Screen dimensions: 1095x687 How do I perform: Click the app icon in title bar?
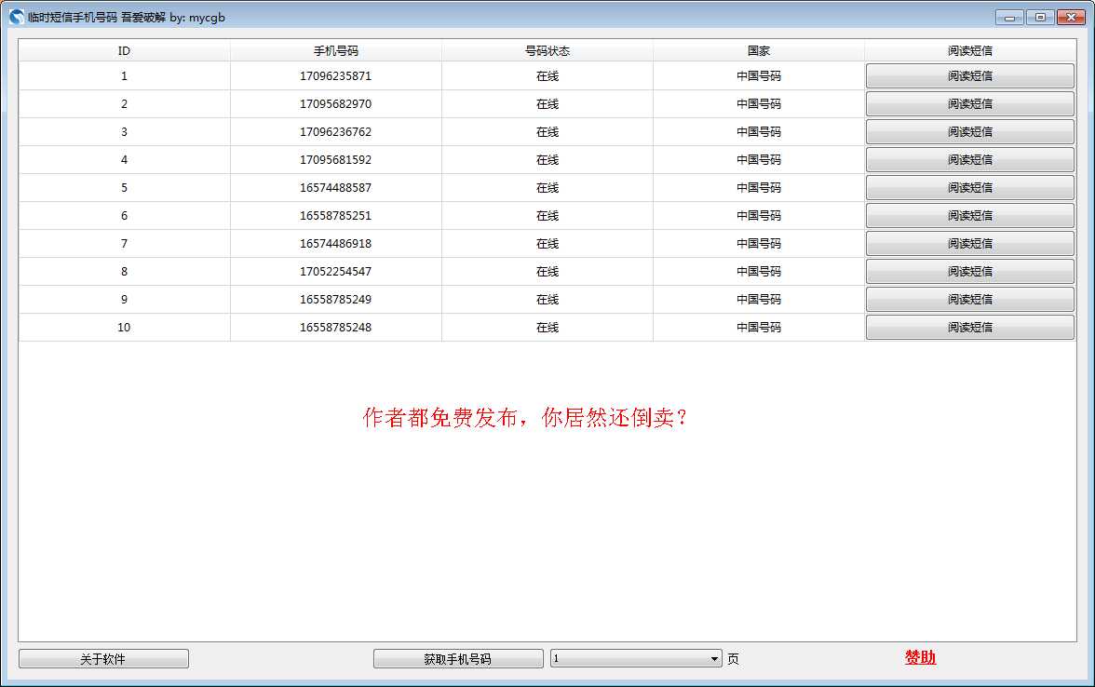[x=17, y=18]
